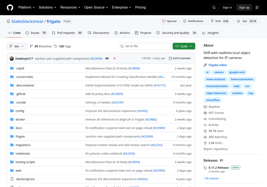Expand the Platform menu
The height and width of the screenshot is (187, 267).
26,8
